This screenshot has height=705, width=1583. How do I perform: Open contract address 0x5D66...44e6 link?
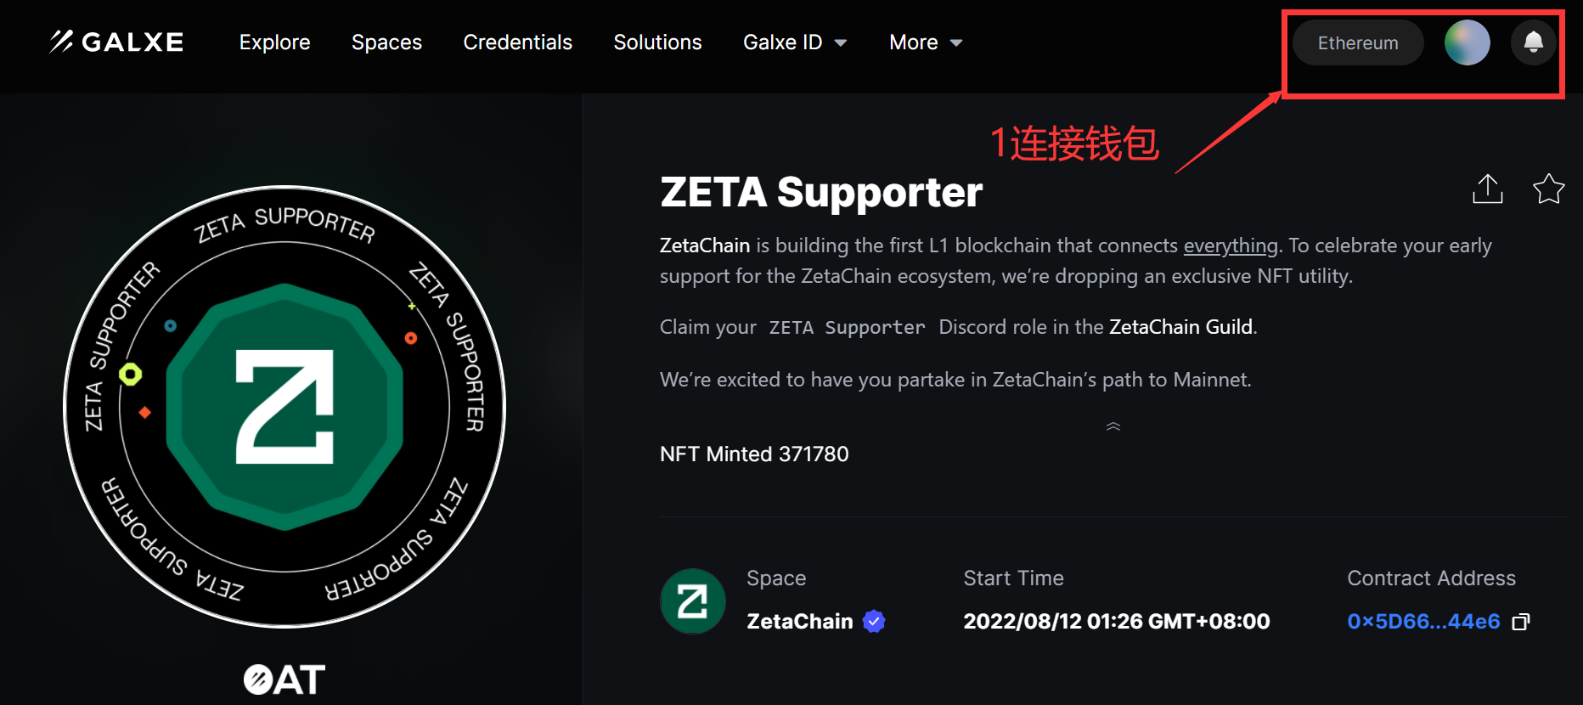click(x=1423, y=622)
